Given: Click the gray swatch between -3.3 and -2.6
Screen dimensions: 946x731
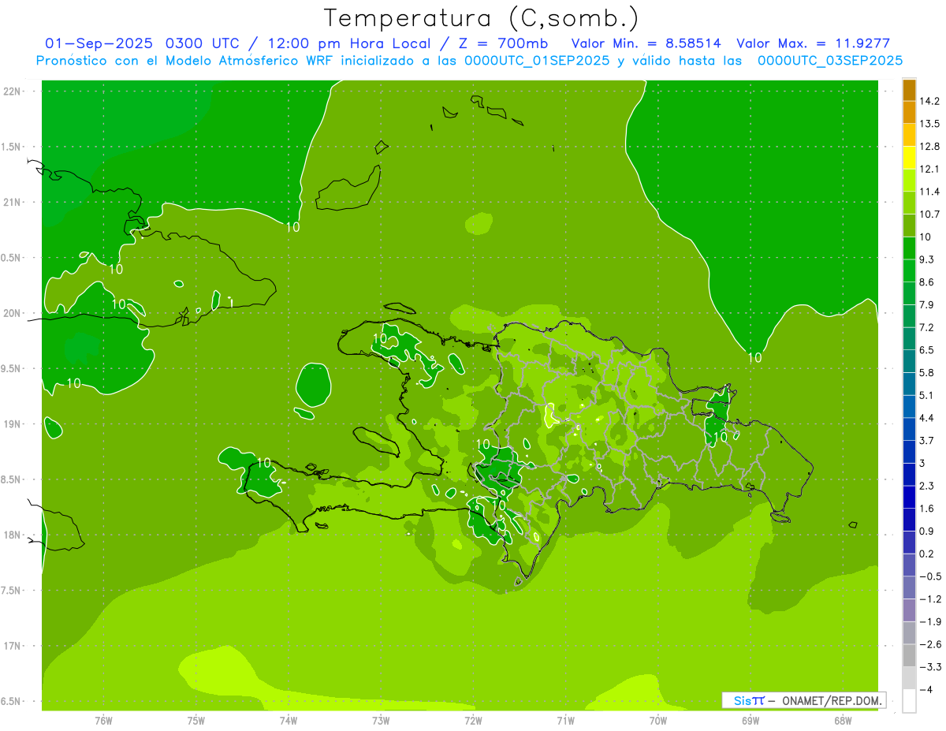Looking at the screenshot, I should [x=909, y=655].
